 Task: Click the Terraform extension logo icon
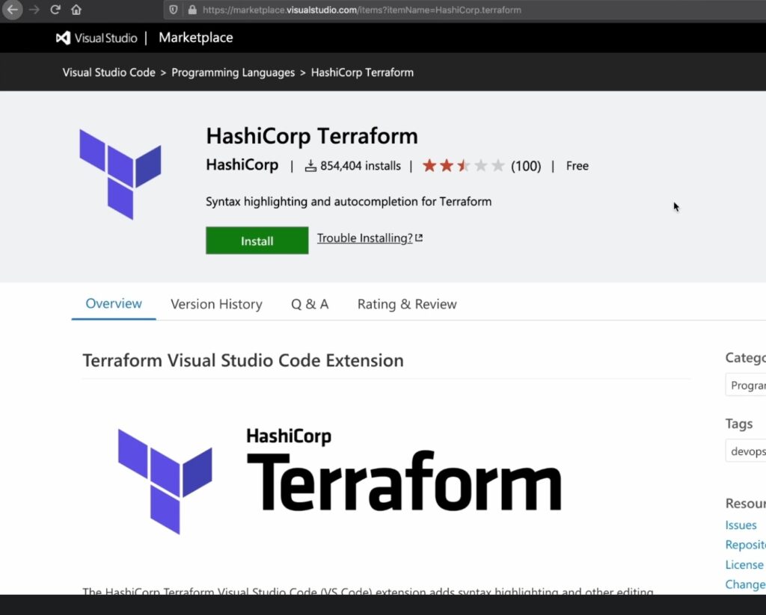point(120,174)
